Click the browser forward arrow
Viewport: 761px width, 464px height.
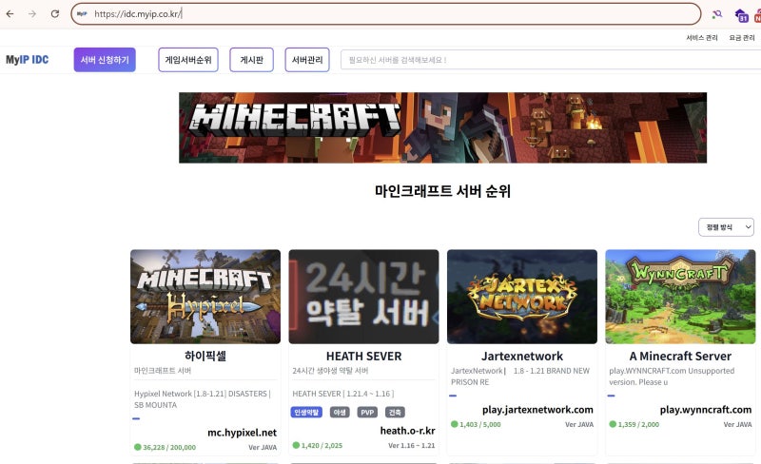click(32, 13)
